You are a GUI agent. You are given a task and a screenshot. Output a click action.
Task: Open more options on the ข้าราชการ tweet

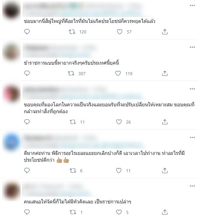192,47
